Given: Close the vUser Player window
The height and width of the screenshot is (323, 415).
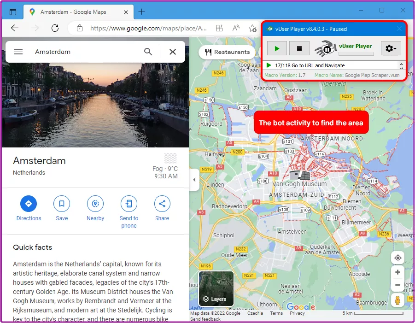Looking at the screenshot, I should pyautogui.click(x=399, y=29).
